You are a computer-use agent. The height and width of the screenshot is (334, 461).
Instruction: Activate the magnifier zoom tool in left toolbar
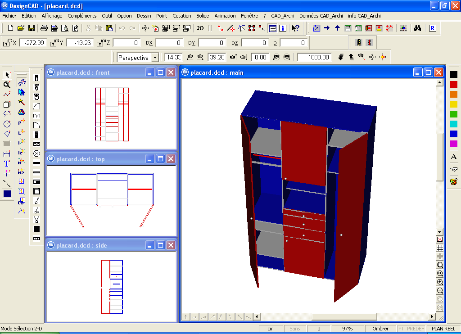click(x=6, y=84)
